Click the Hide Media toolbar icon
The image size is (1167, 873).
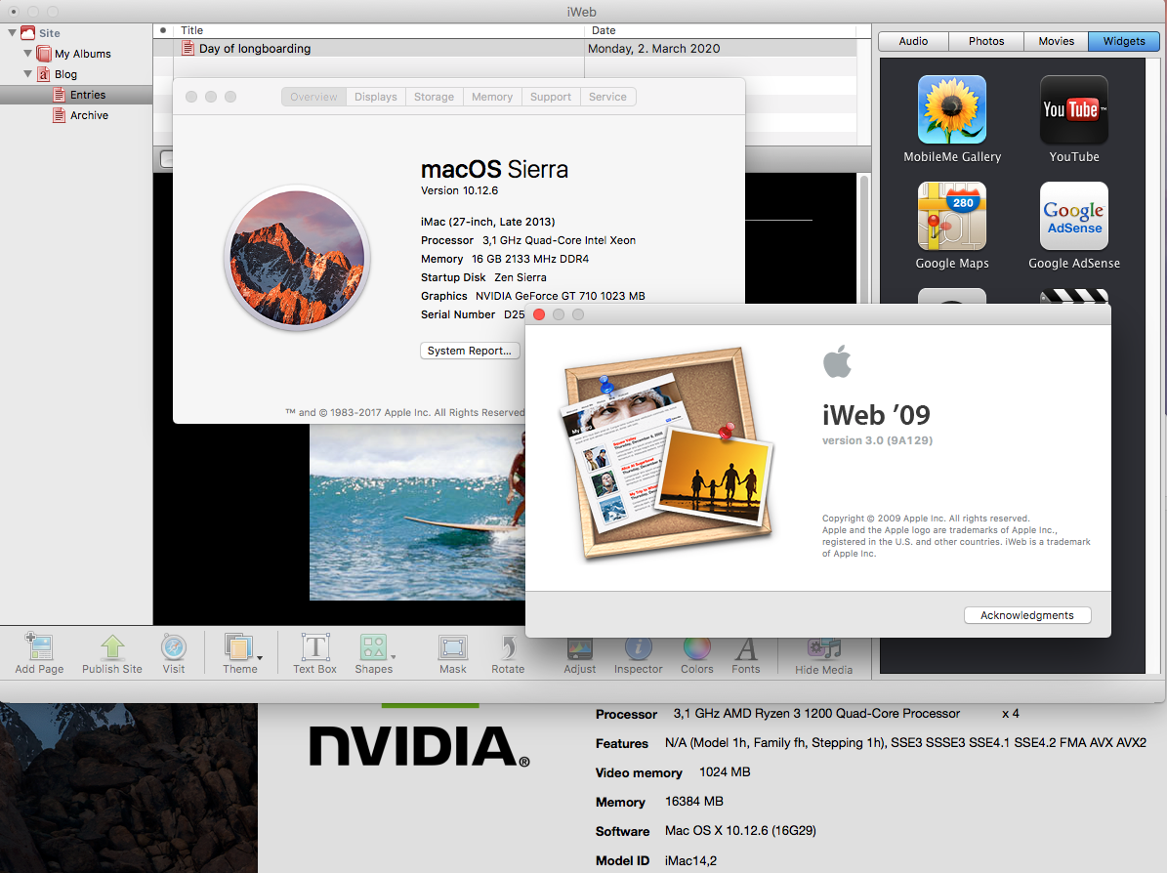click(824, 649)
